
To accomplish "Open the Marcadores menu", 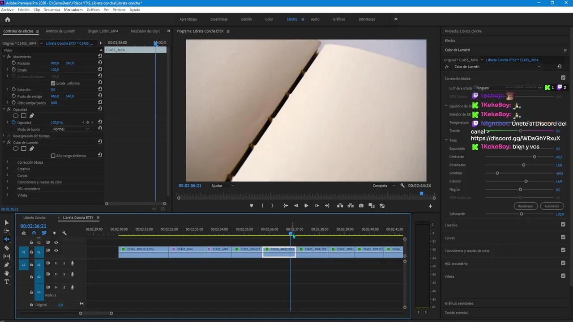I will [x=73, y=9].
